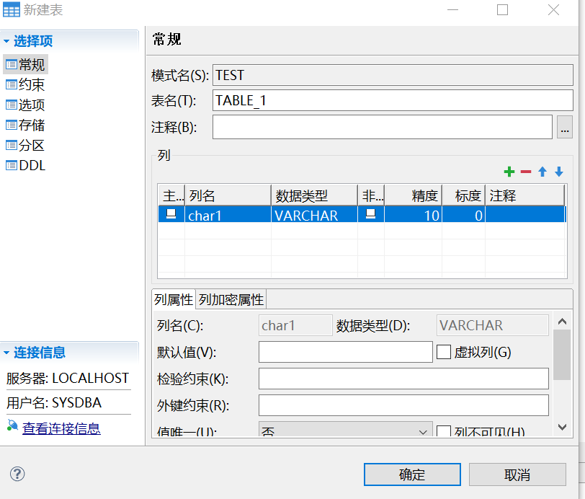The image size is (585, 499).
Task: Close the 新建表 dialog window
Action: click(x=553, y=9)
